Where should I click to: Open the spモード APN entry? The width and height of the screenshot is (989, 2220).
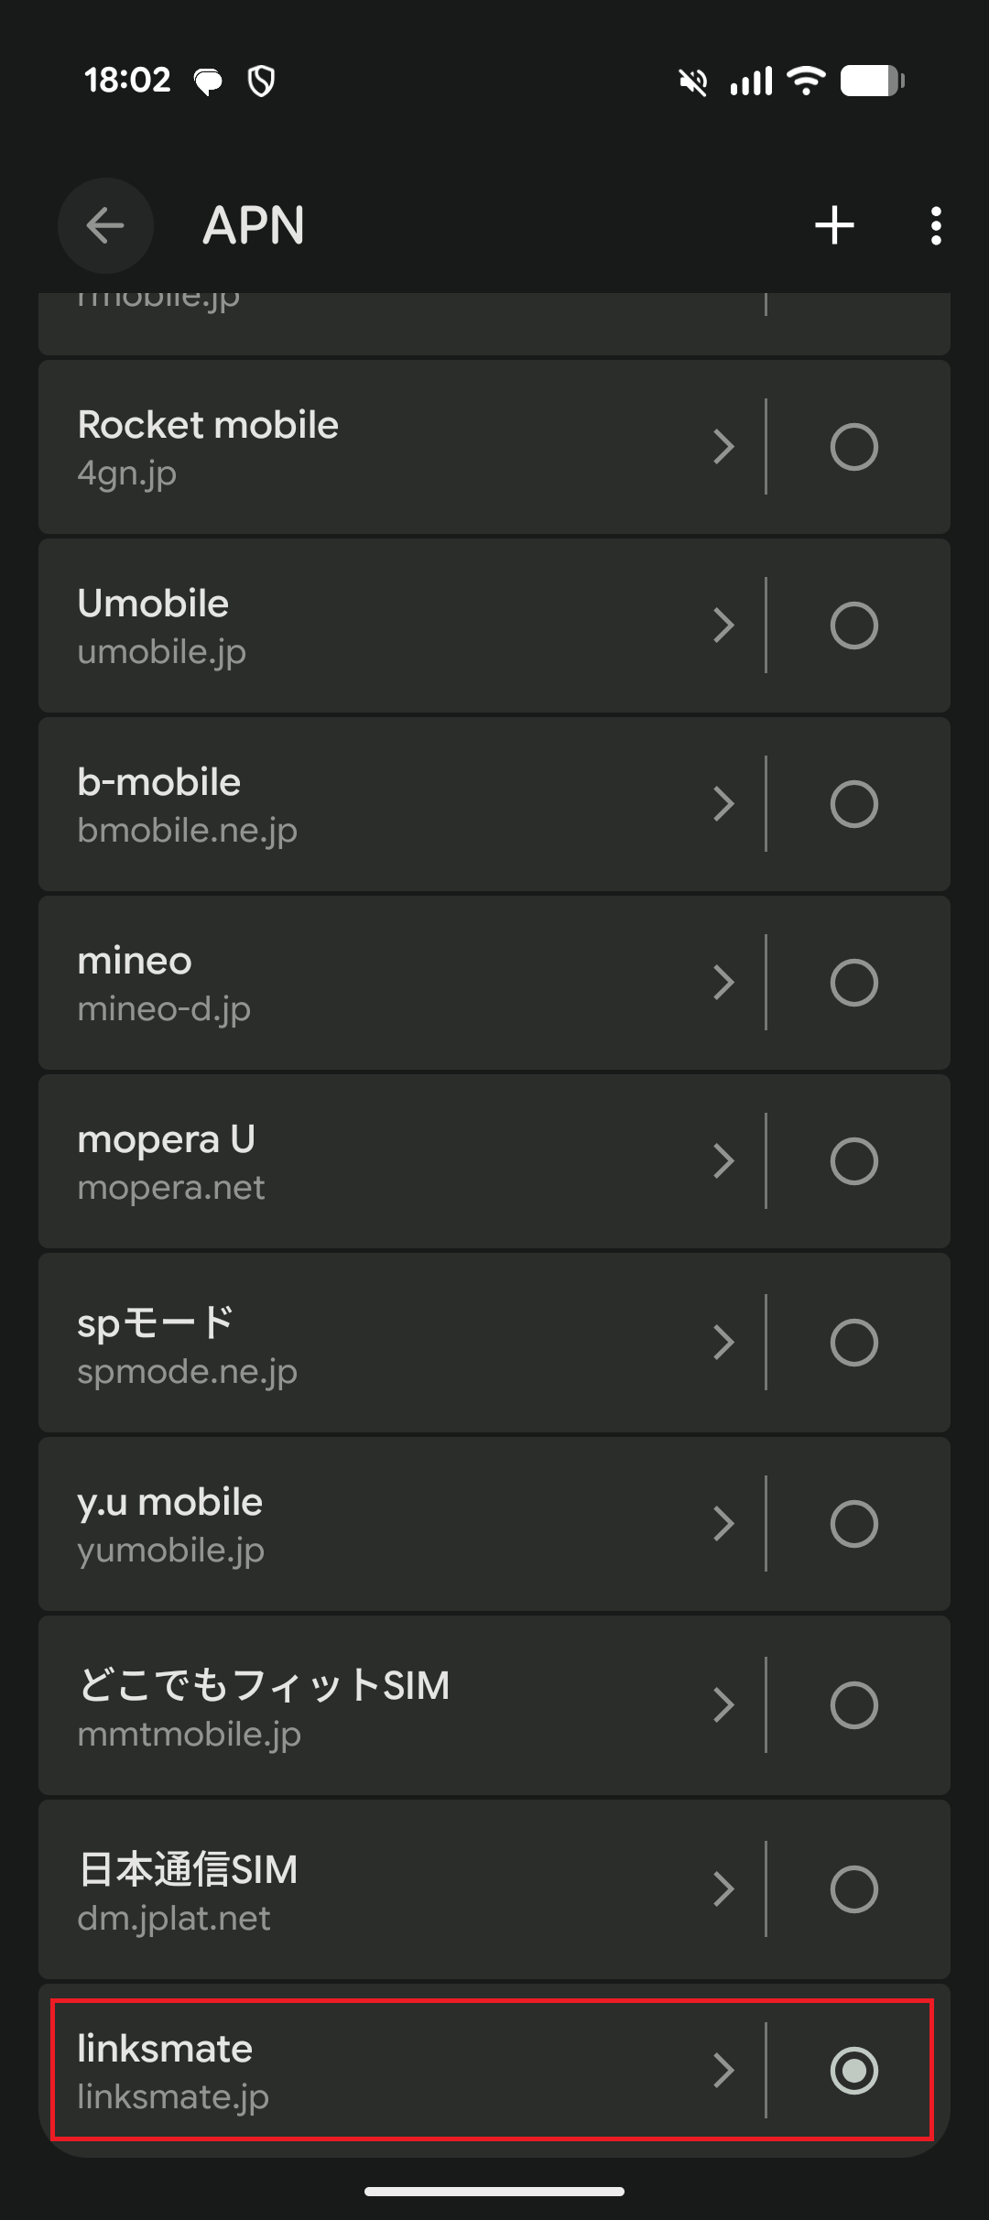[x=366, y=1343]
